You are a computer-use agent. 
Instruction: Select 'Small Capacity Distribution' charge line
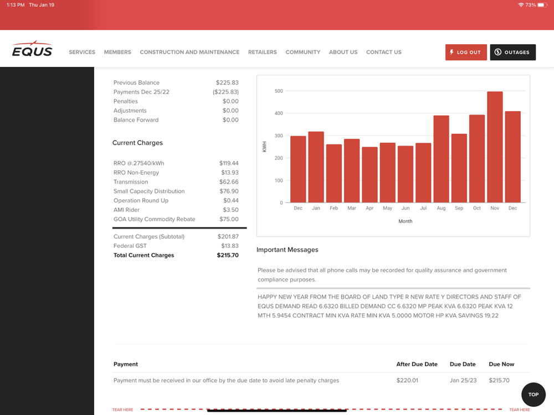[x=149, y=191]
